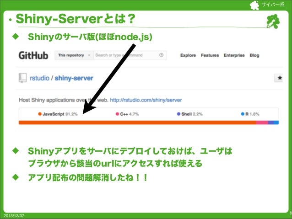This screenshot has width=292, height=219.
Task: Select the JavaScript 91.2% language label
Action: pos(58,114)
